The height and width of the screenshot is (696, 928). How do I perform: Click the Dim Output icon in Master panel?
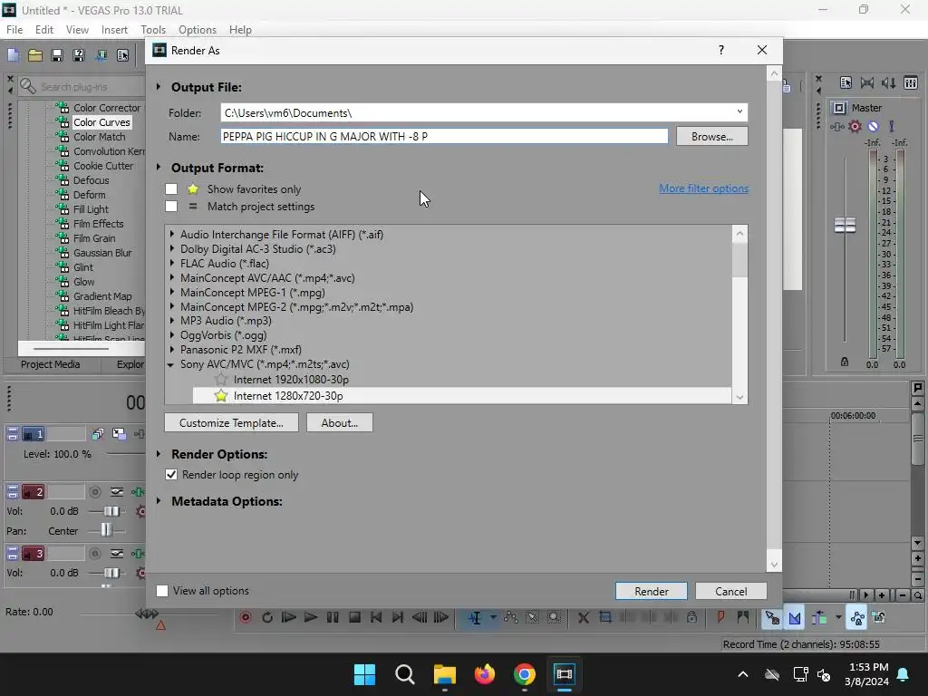[x=889, y=82]
